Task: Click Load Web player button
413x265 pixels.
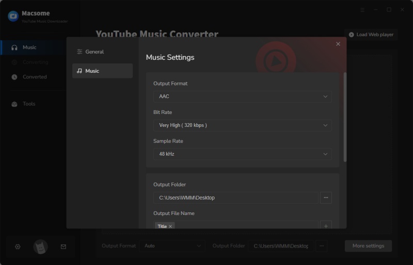Action: pyautogui.click(x=371, y=35)
